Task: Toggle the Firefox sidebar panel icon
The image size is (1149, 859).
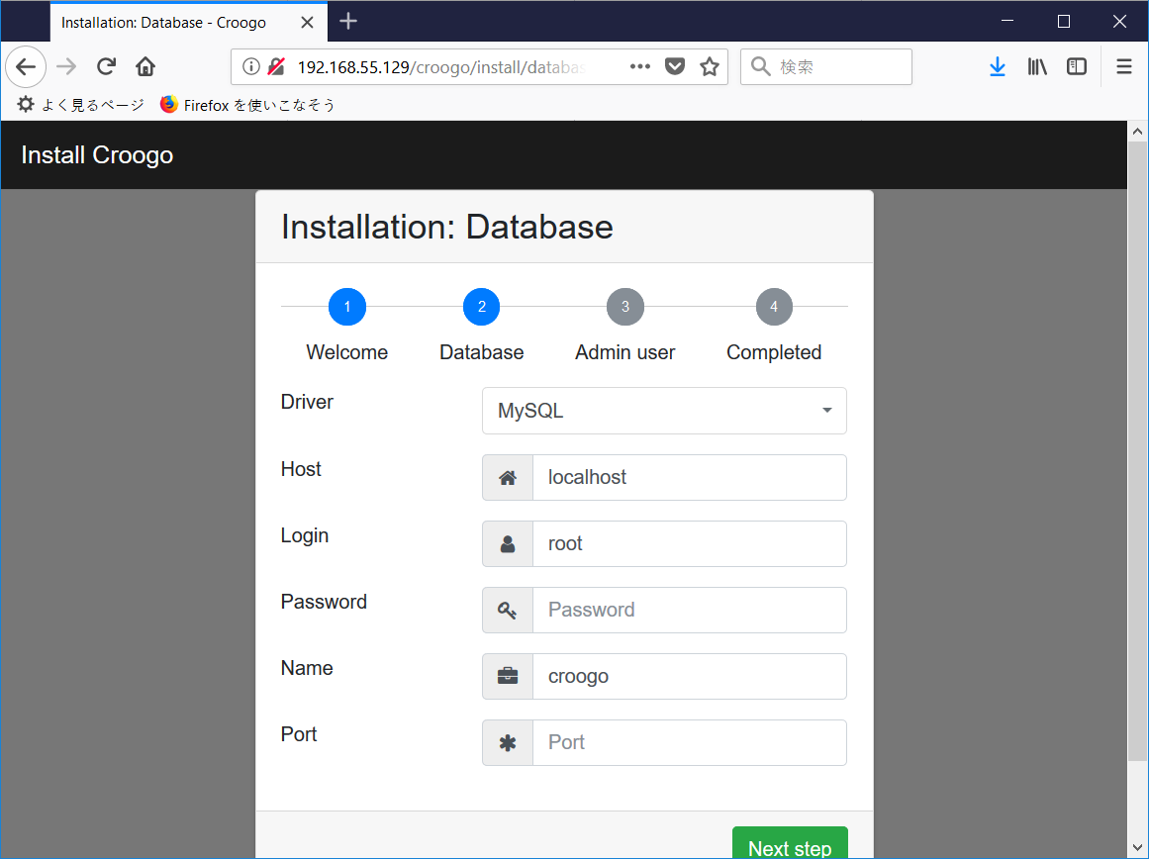Action: pyautogui.click(x=1076, y=66)
